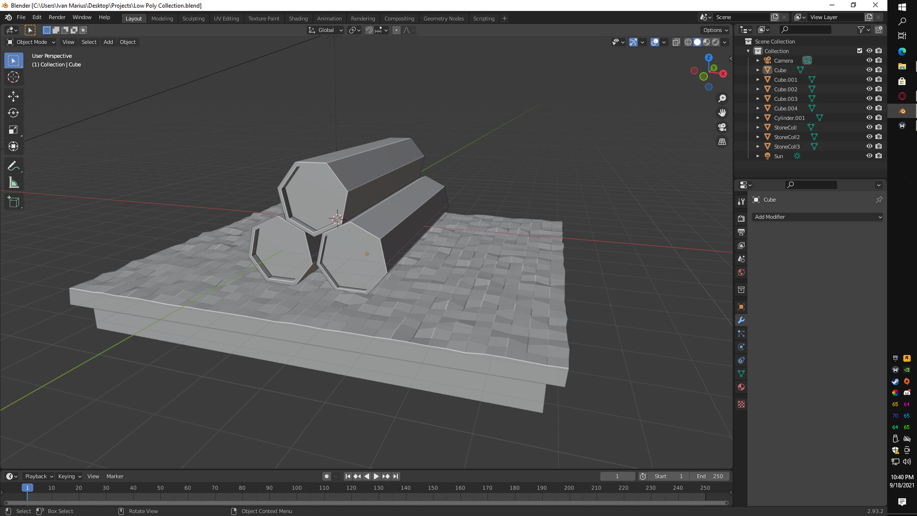Switch to the Sculpting workspace tab

(x=194, y=18)
